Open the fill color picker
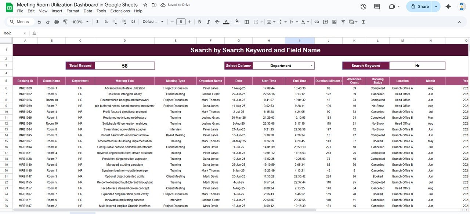Viewport: 470px width, 214px height. [237, 22]
